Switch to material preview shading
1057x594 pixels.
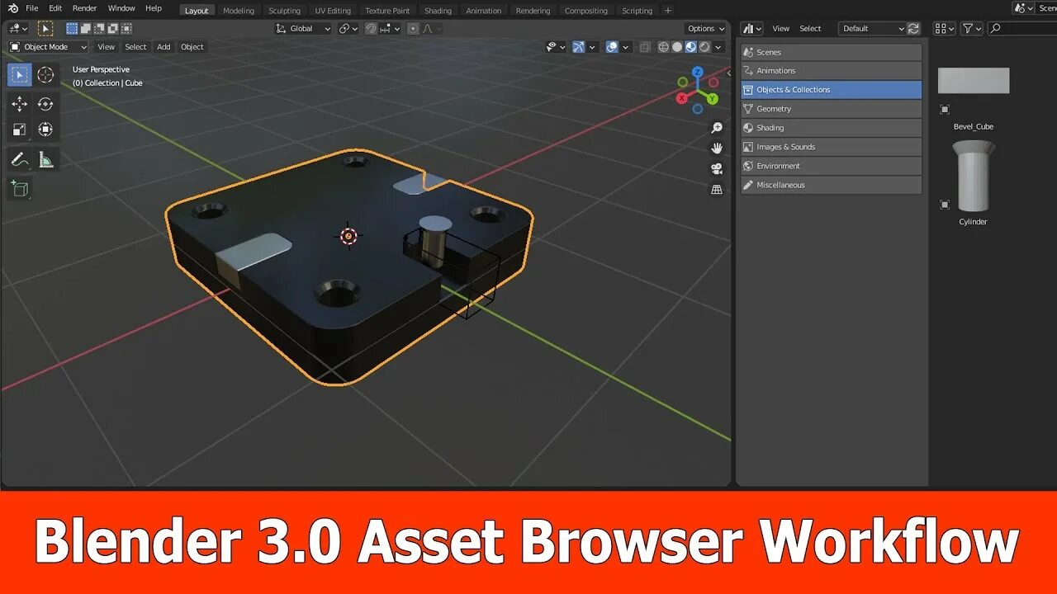pyautogui.click(x=691, y=47)
